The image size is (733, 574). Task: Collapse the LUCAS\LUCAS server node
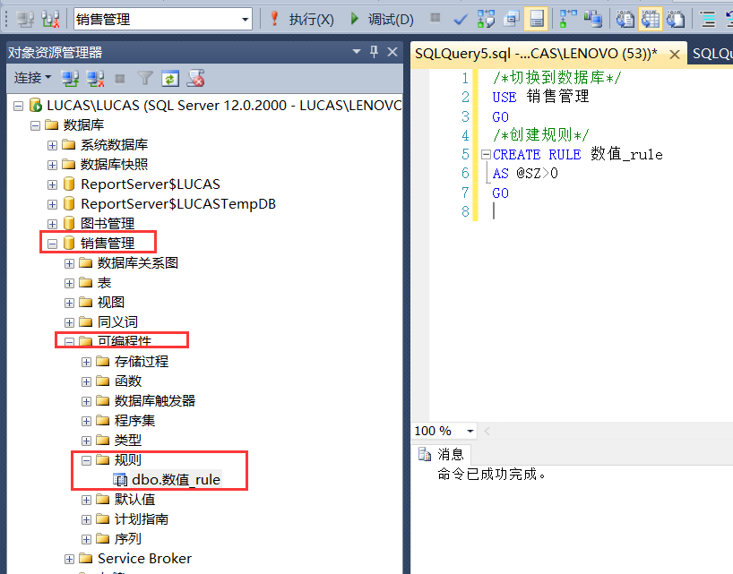(18, 106)
